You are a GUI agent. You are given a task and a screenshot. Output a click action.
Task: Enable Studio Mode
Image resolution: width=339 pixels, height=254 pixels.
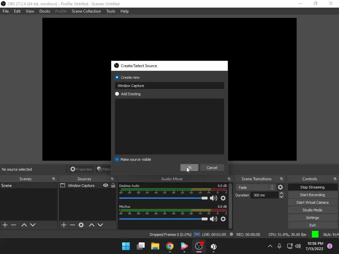click(313, 210)
